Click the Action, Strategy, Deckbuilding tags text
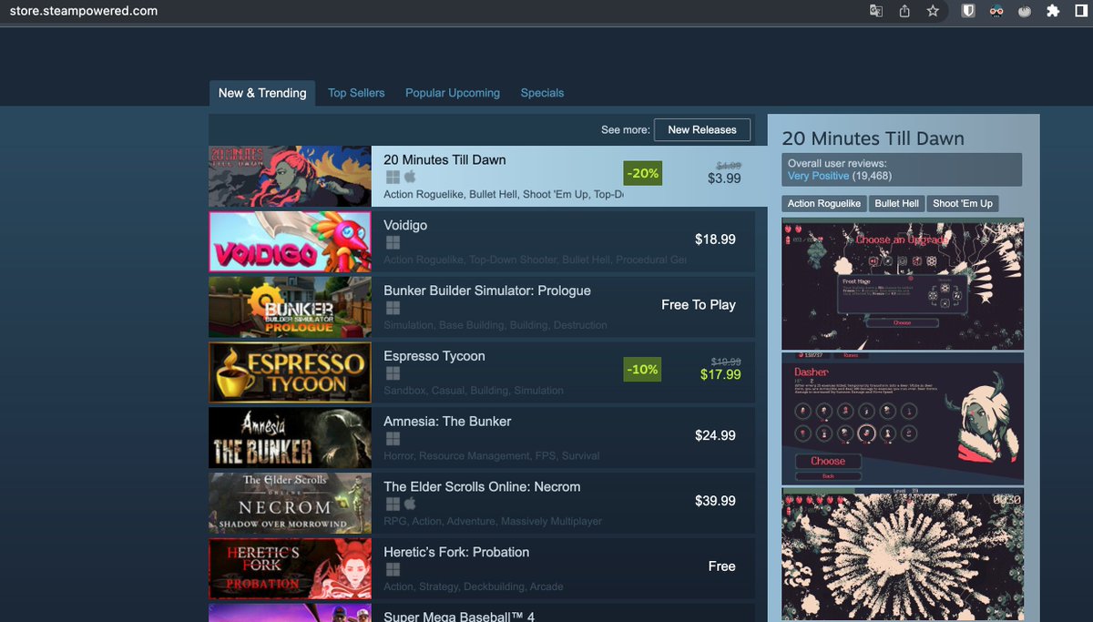This screenshot has width=1093, height=622. coord(474,587)
